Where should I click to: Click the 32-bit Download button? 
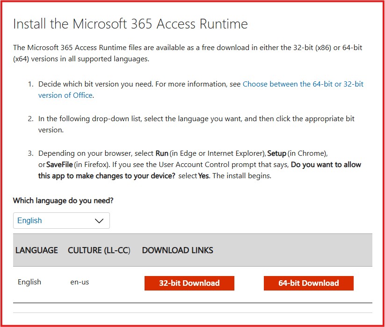point(189,283)
